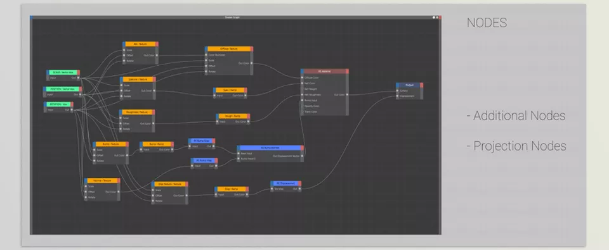
Task: Click the Bump Input 0 port on RS Bump Blender
Action: [239, 158]
